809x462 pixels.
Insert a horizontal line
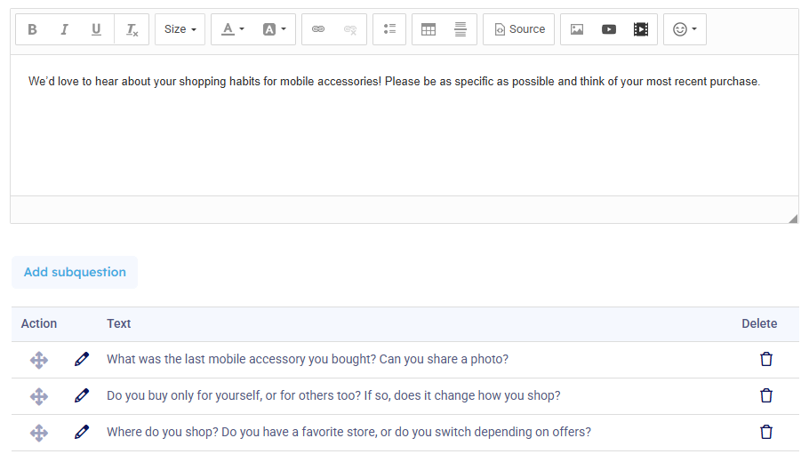461,29
